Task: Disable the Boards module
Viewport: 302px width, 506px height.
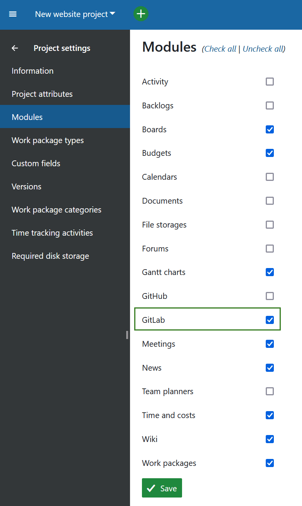Action: pyautogui.click(x=270, y=129)
